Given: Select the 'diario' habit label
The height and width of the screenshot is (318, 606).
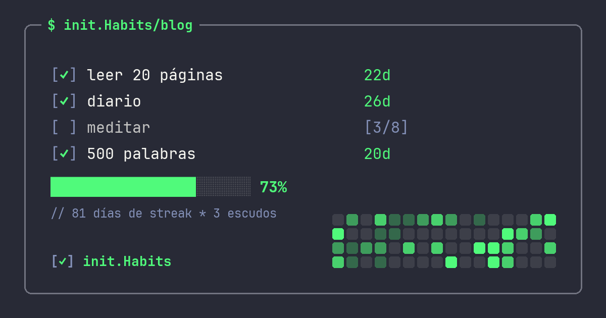Looking at the screenshot, I should 114,101.
